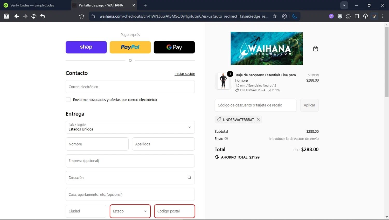Pay with Shop Pay button
The height and width of the screenshot is (220, 389).
pos(86,47)
